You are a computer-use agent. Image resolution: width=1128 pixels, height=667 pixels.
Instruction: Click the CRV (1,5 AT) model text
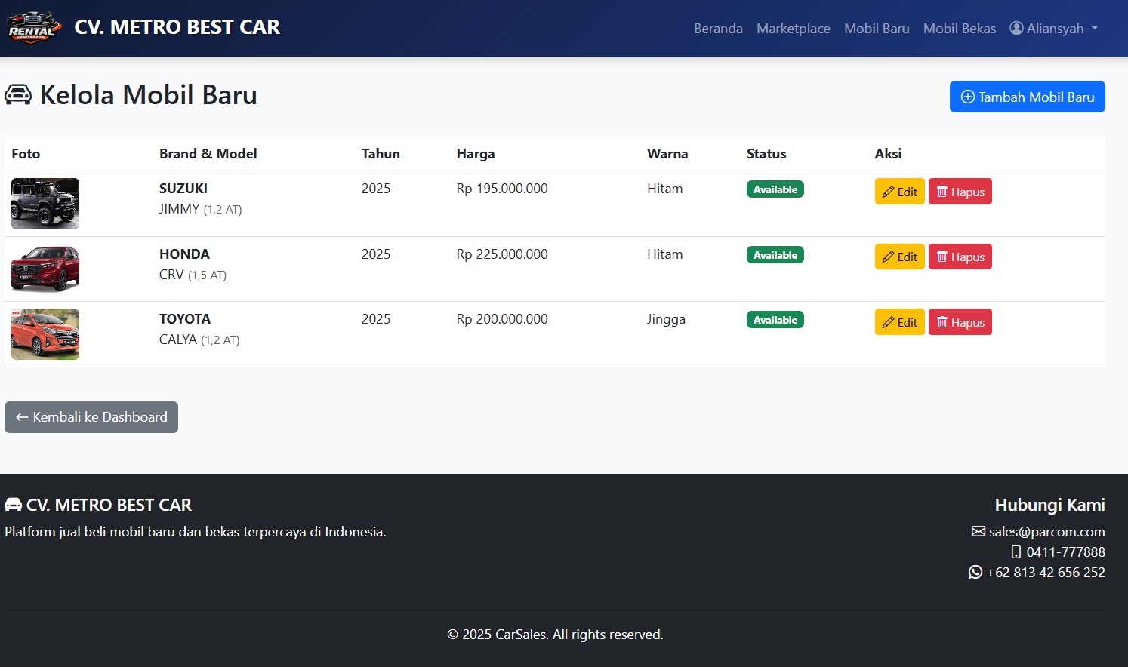point(193,275)
